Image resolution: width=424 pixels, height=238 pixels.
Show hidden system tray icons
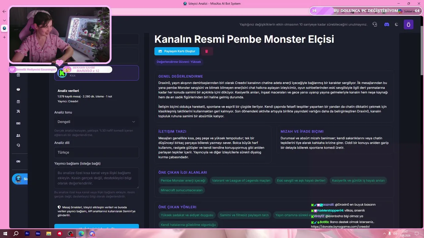point(384,234)
